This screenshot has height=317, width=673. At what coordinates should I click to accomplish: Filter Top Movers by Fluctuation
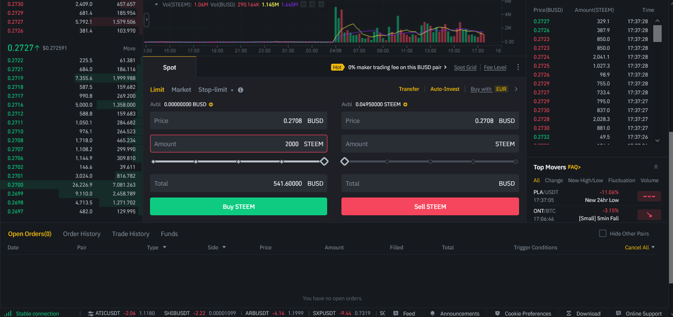(x=622, y=180)
